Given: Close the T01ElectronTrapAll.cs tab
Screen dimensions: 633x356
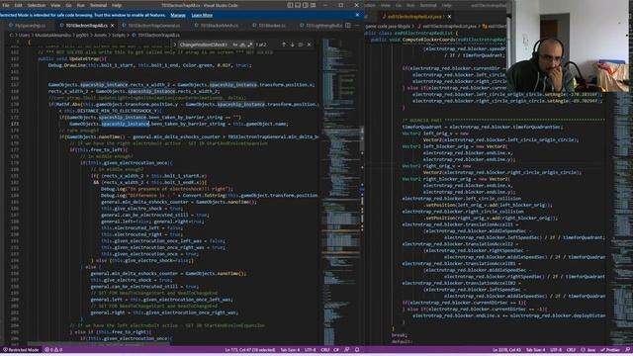Looking at the screenshot, I should (112, 26).
